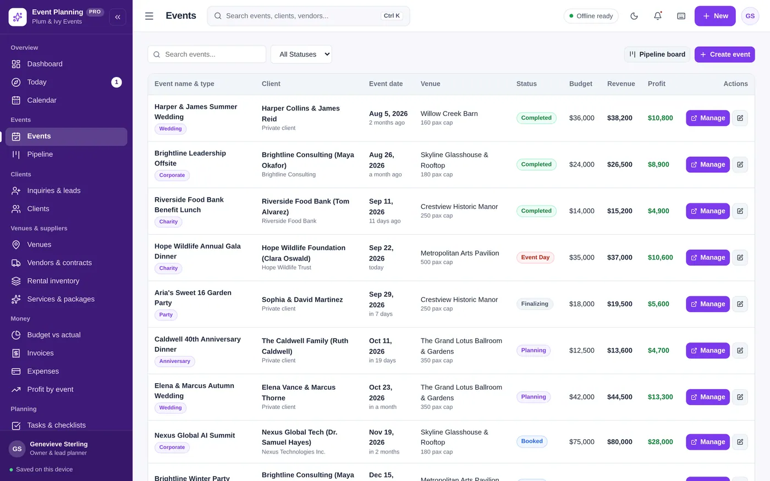Click the Expenses card icon
Screen dimensions: 770x481
[16, 371]
